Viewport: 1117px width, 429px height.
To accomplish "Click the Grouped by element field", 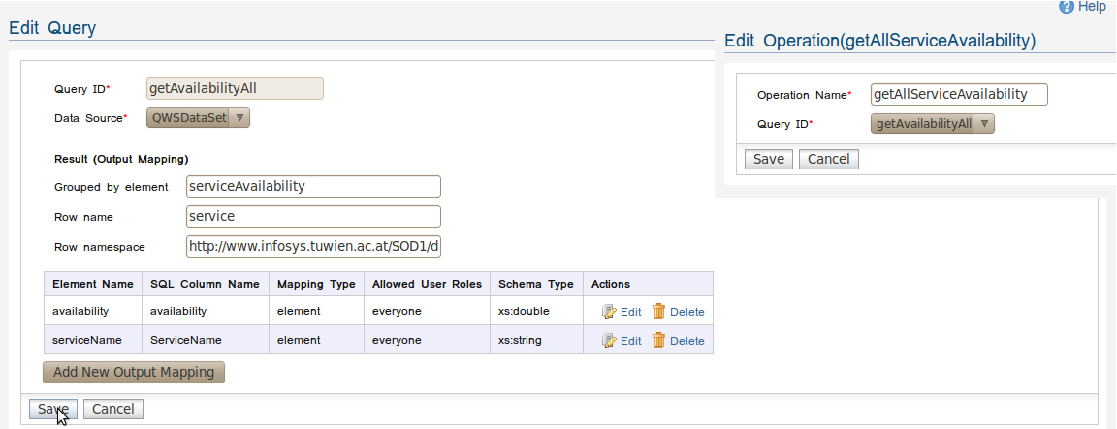I will click(x=313, y=186).
